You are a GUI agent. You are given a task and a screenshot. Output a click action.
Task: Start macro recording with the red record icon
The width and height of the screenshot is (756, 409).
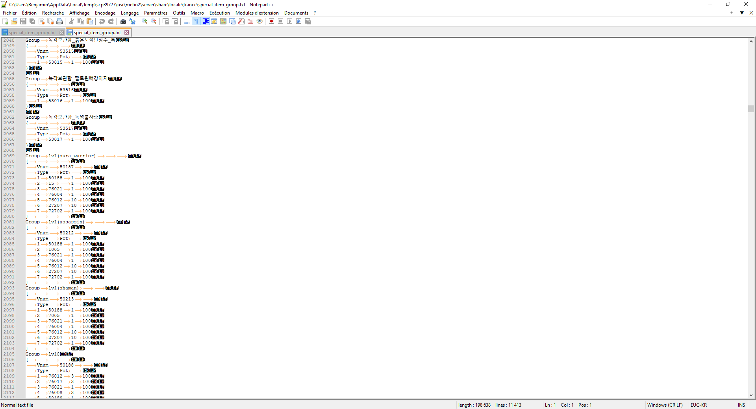coord(271,21)
